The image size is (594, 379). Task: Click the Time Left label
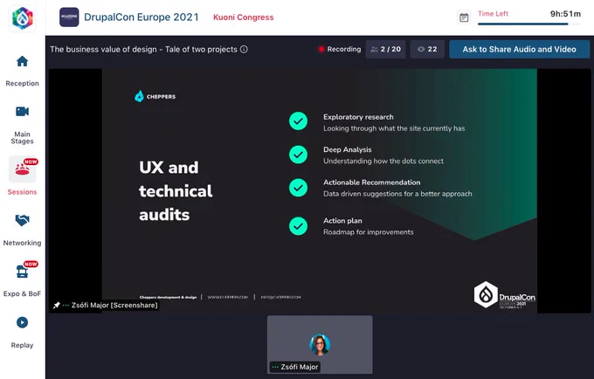(x=493, y=14)
